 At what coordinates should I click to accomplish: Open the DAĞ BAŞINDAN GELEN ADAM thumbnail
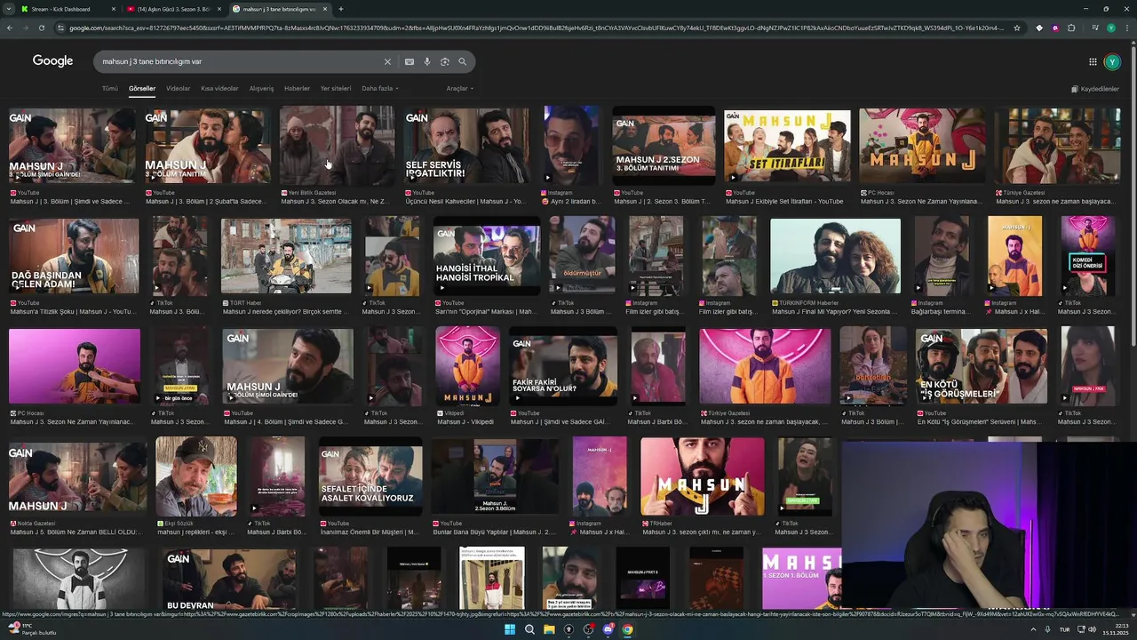pos(74,256)
